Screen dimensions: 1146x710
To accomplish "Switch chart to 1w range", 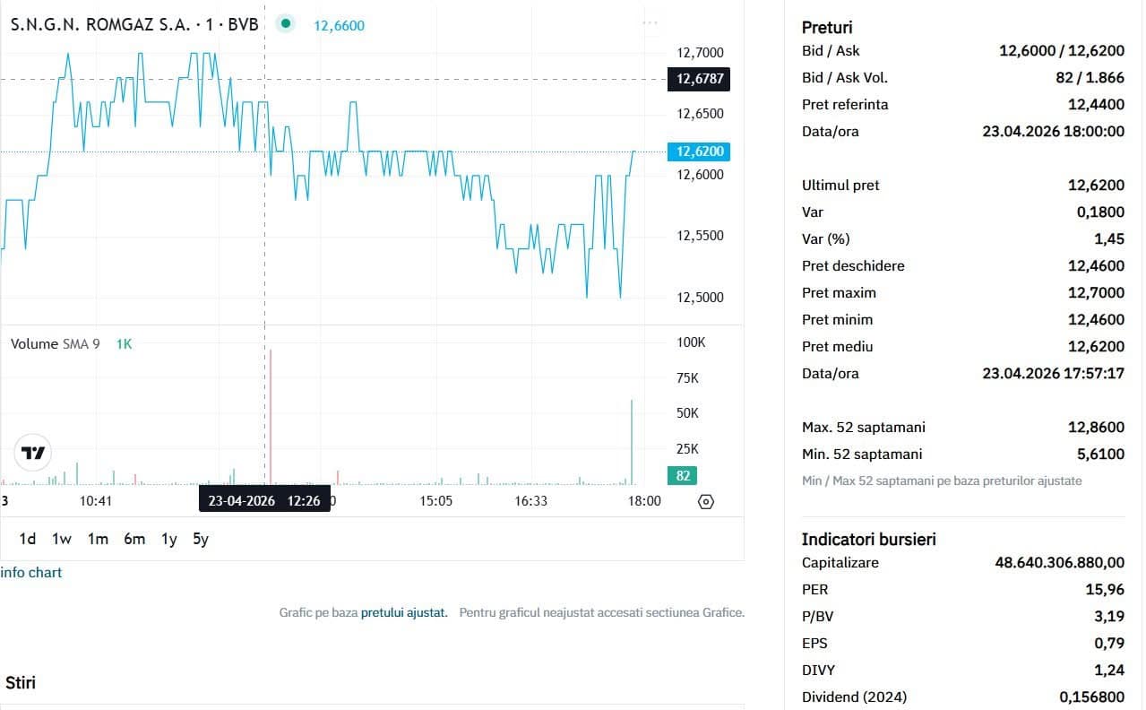I will tap(62, 539).
